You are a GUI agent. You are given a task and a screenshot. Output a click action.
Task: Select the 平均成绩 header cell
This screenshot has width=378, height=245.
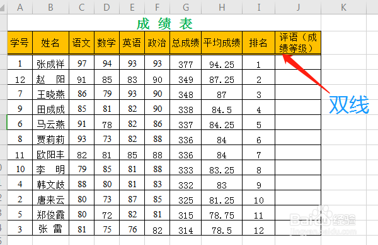(222, 43)
